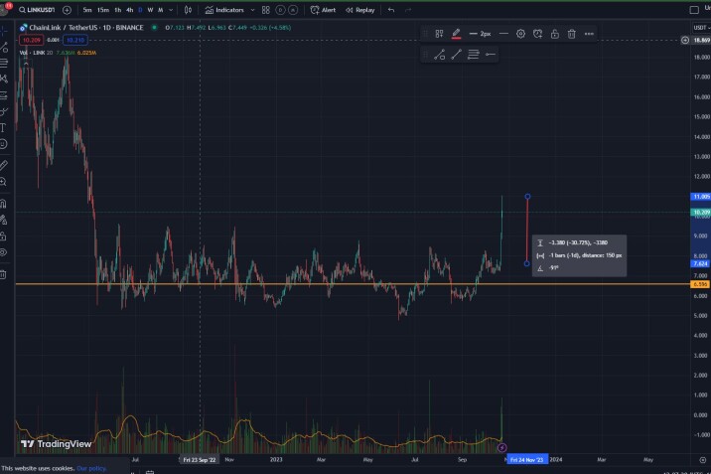
Task: Expand the timeframe interval dropdown
Action: tap(171, 10)
